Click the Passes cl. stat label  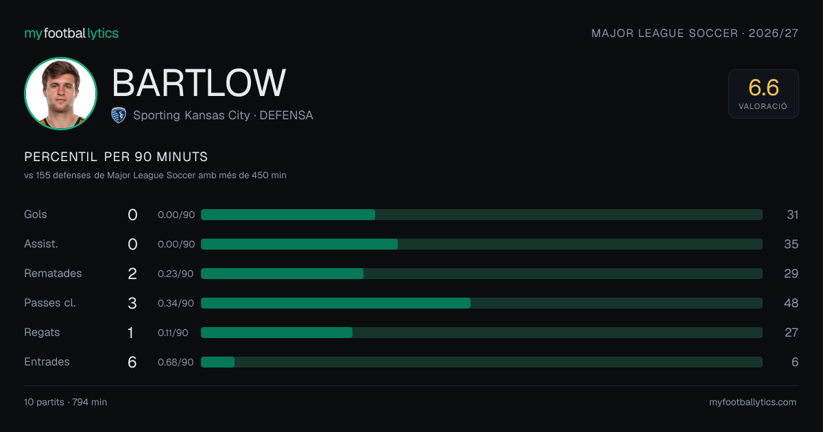pos(50,302)
